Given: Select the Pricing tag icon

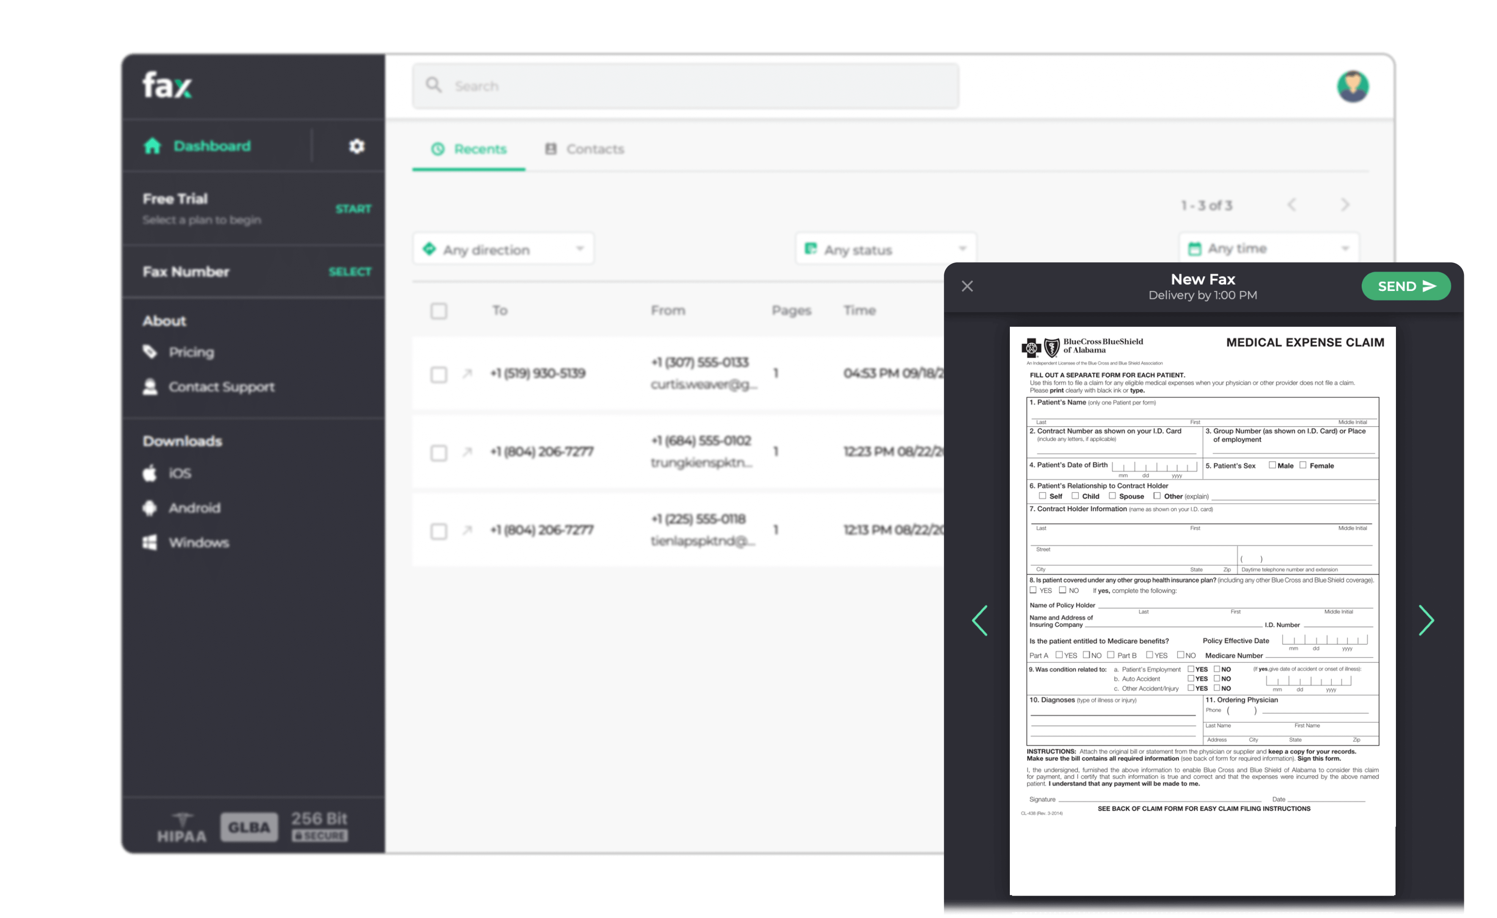Looking at the screenshot, I should 150,351.
